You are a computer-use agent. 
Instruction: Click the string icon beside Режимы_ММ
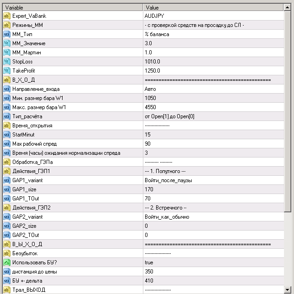tap(6, 25)
